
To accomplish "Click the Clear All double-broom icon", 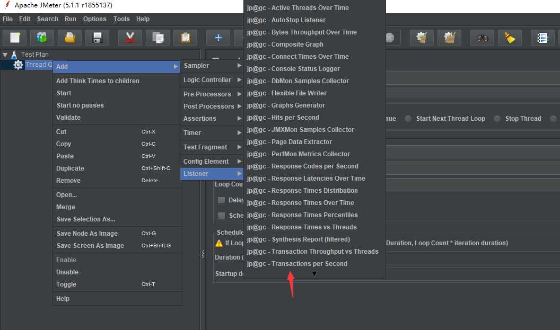I will pos(449,38).
